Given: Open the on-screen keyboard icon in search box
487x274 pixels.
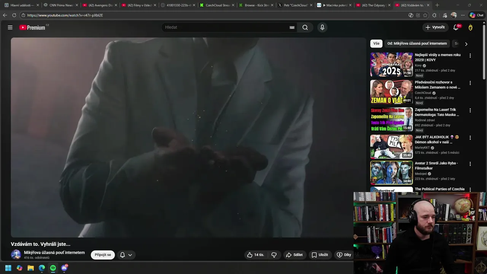Looking at the screenshot, I should pos(292,27).
